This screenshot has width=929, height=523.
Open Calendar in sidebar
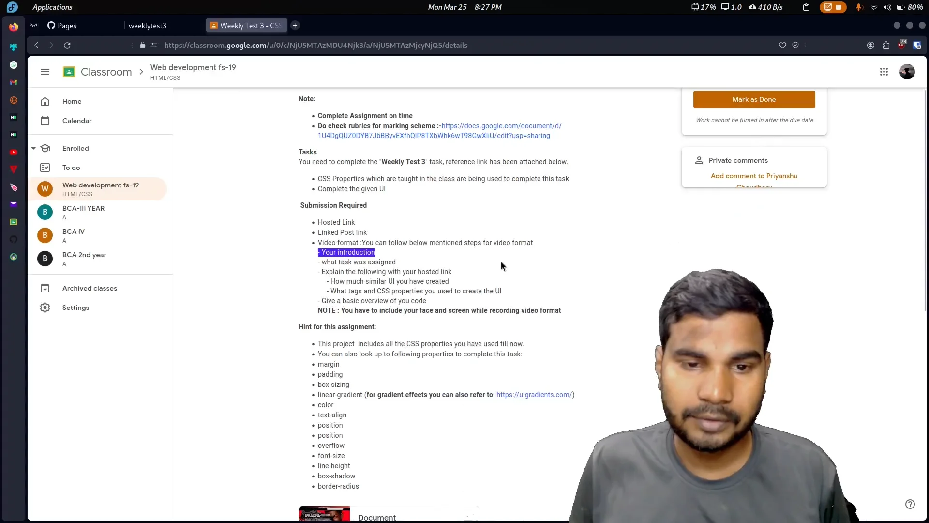click(100, 121)
